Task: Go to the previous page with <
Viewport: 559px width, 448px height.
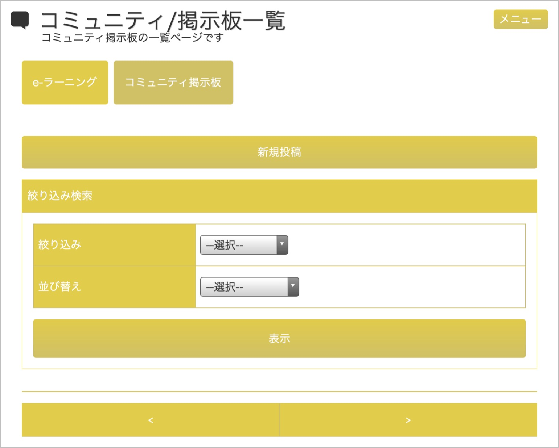Action: [x=151, y=420]
